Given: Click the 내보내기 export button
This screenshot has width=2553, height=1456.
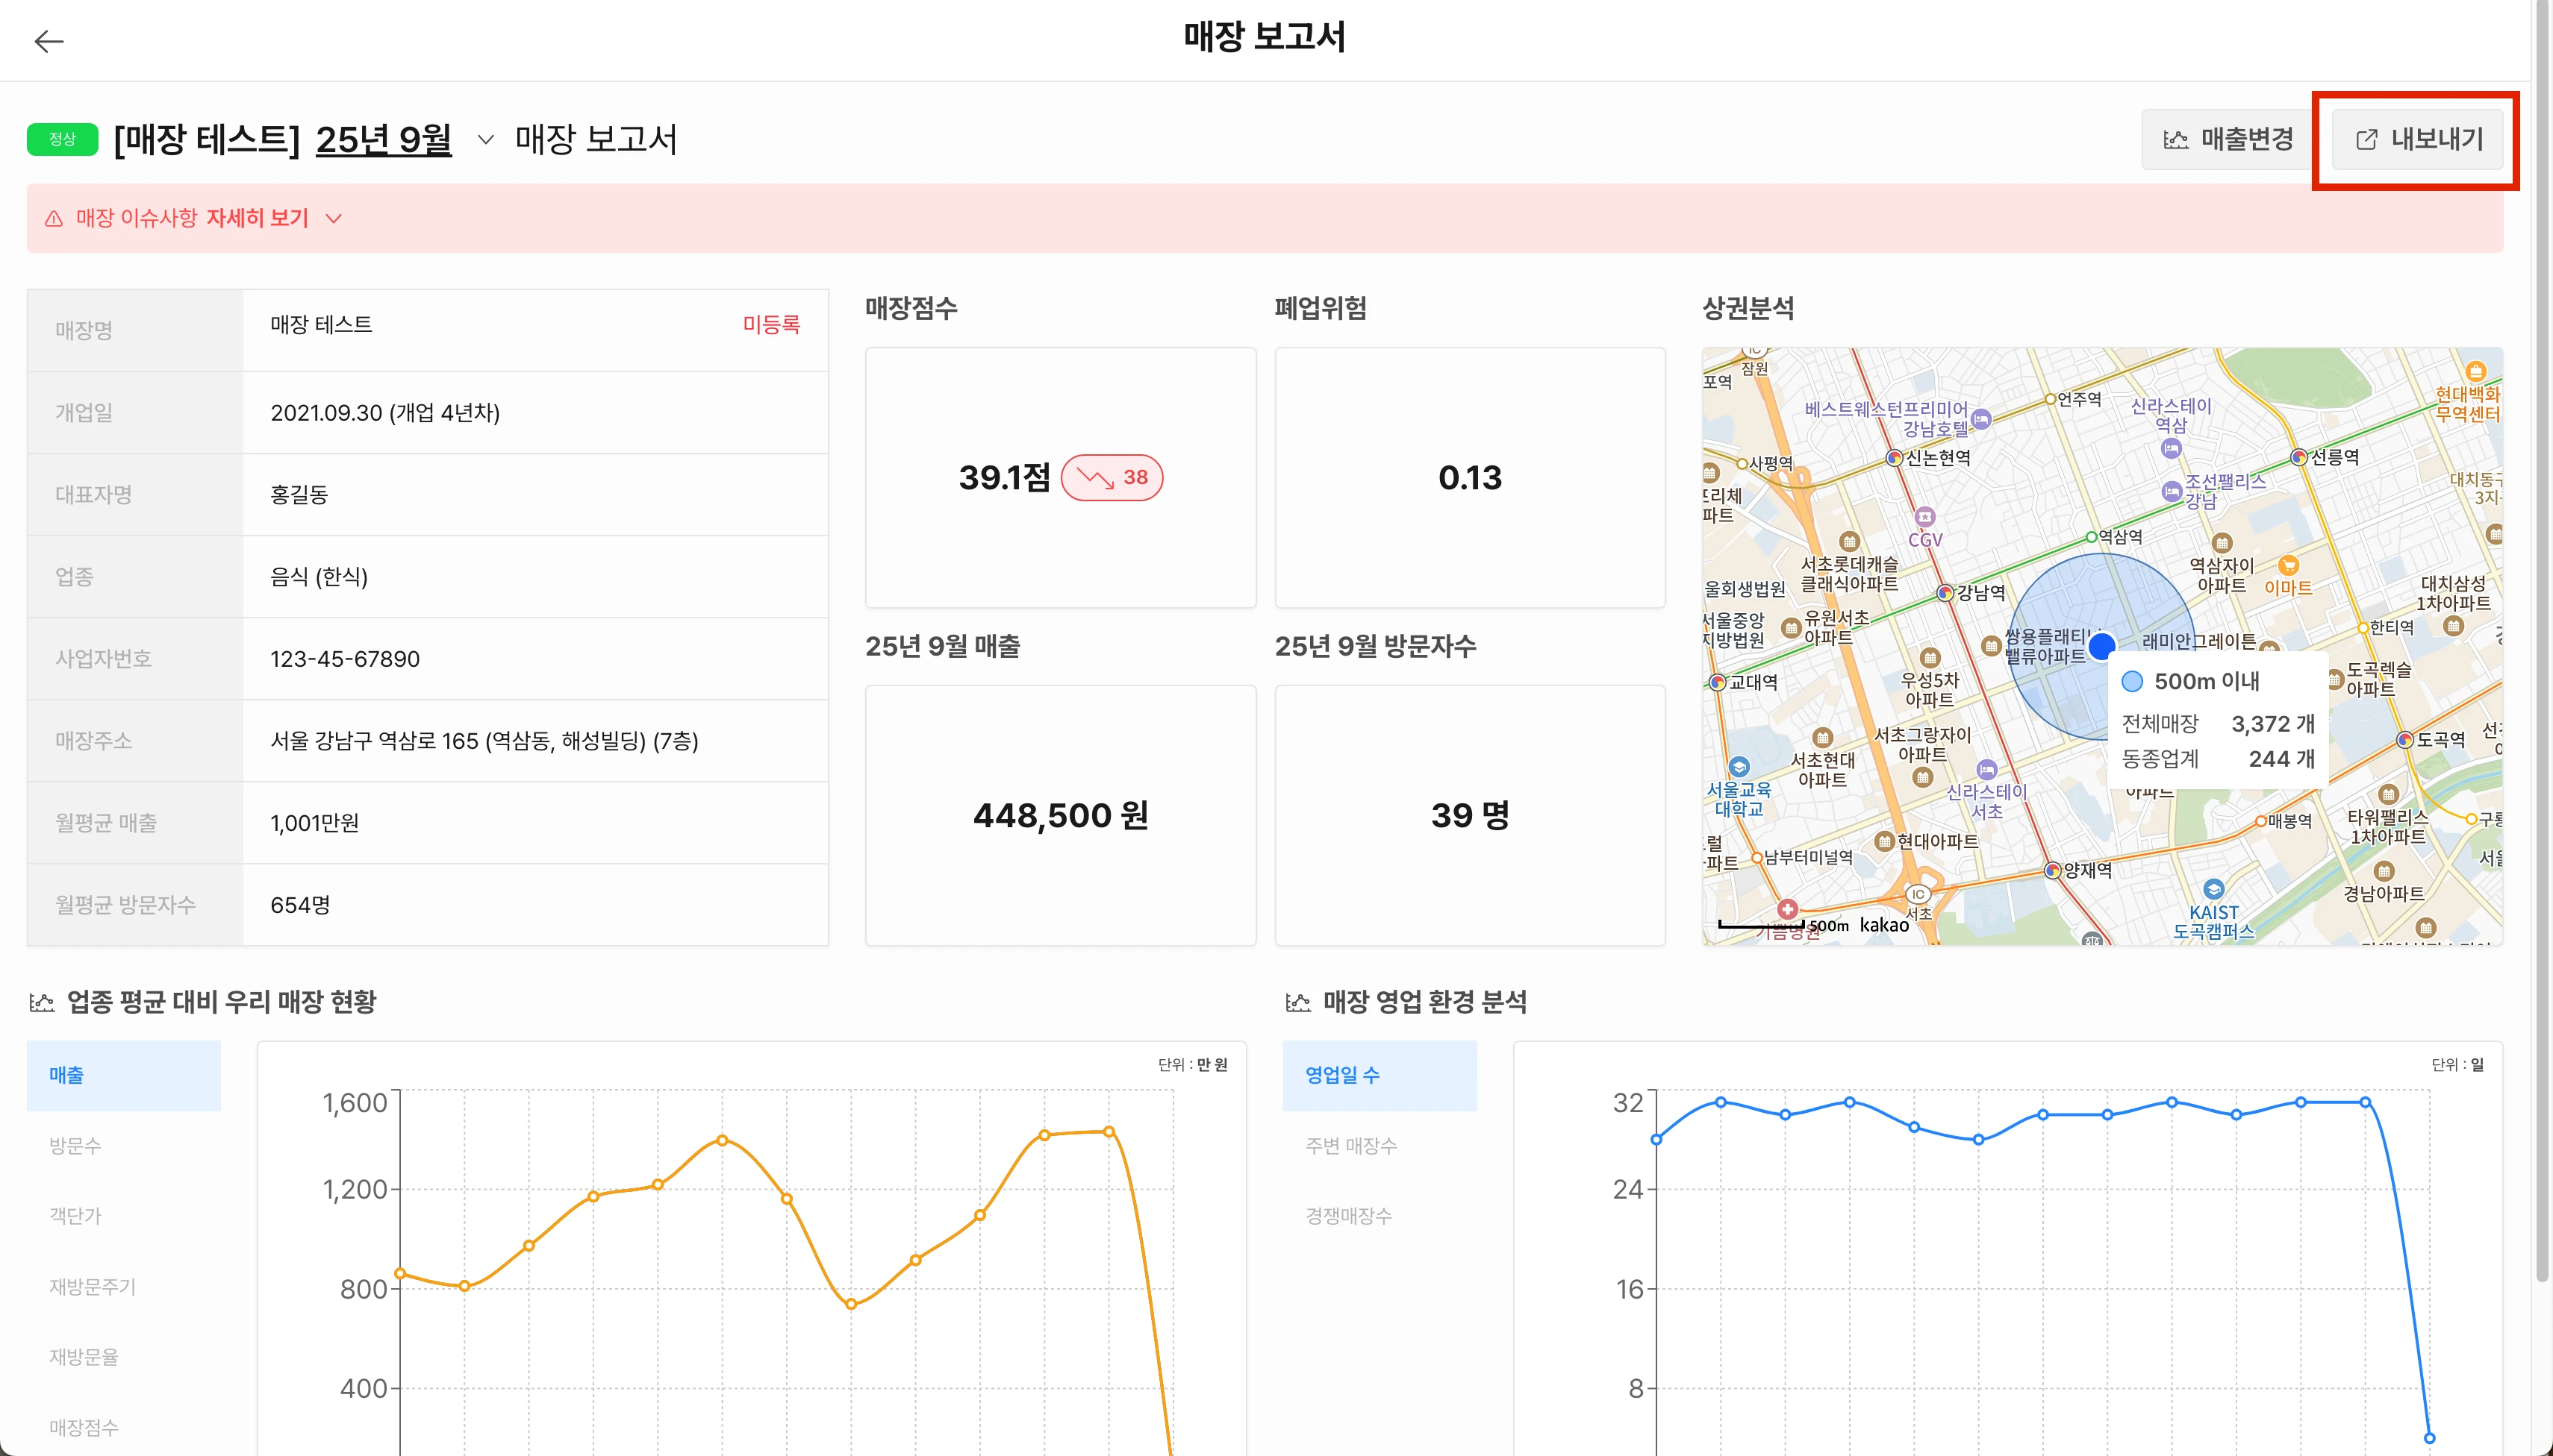Looking at the screenshot, I should point(2418,139).
